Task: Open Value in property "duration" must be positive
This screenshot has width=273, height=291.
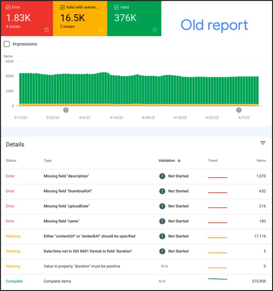Action: pos(136,266)
